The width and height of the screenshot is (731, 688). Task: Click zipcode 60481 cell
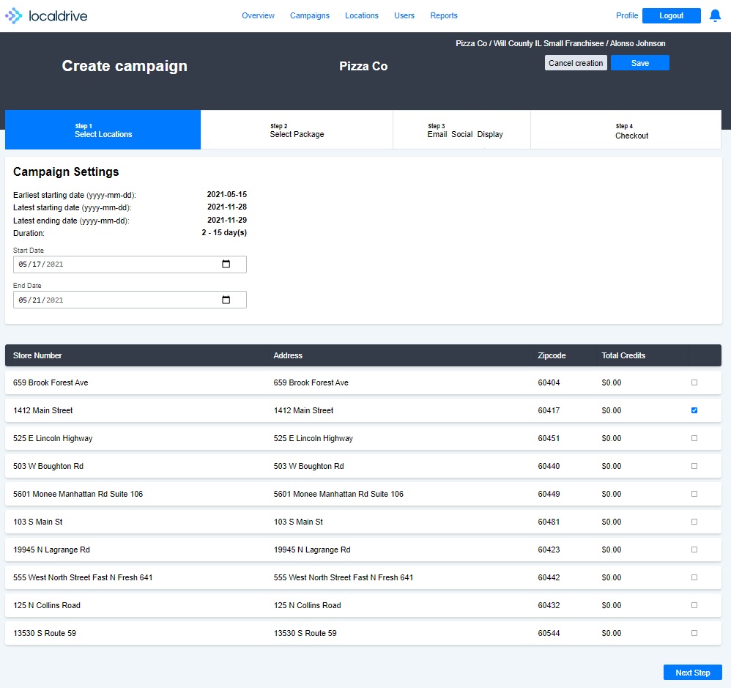[549, 522]
